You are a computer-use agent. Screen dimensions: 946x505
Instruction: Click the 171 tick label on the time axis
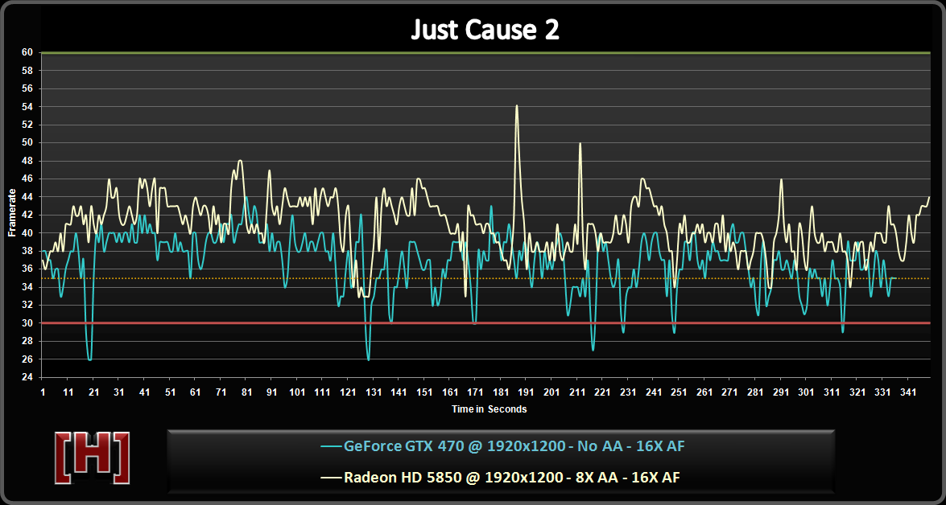click(475, 392)
